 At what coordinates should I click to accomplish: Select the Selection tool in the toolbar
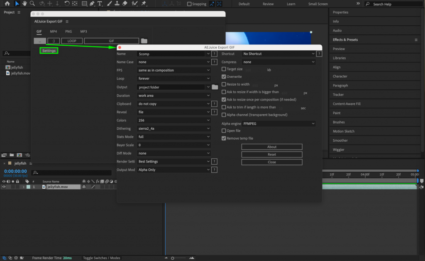pyautogui.click(x=17, y=4)
